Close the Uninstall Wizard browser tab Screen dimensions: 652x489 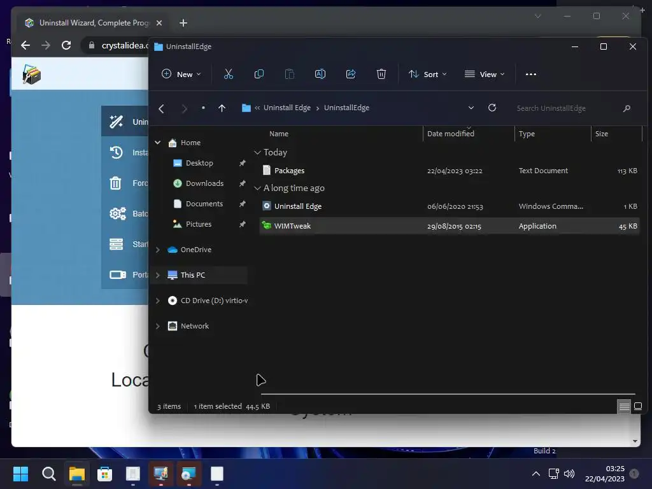159,23
